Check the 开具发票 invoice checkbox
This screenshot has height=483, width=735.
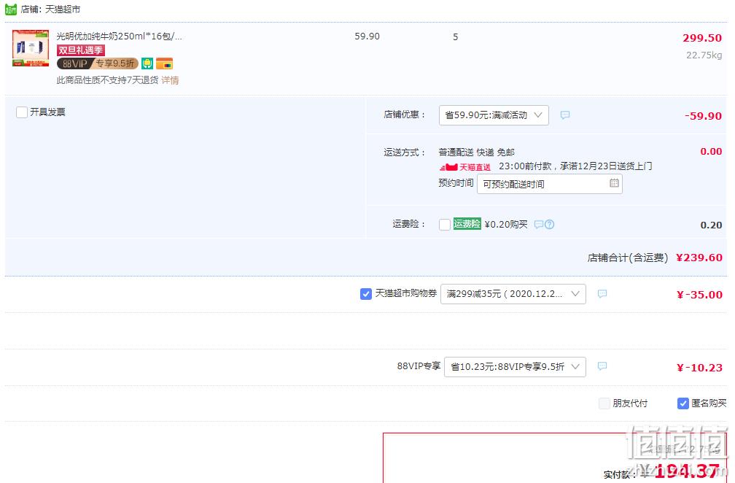[x=22, y=112]
